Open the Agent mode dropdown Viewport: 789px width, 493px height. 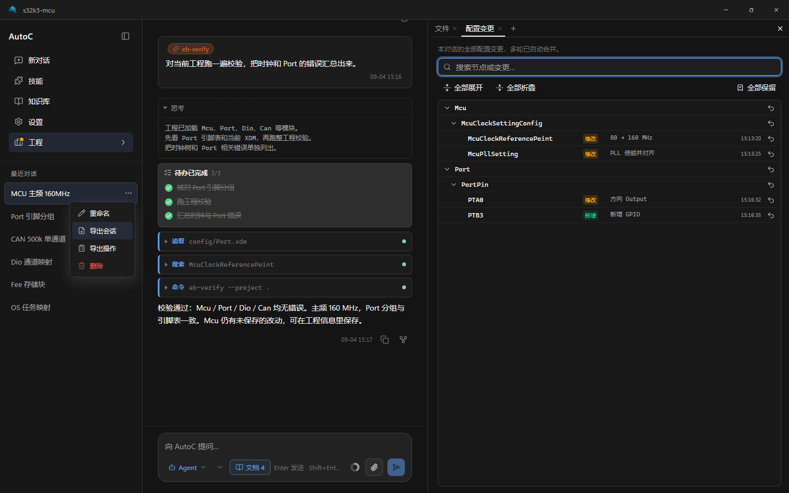[x=187, y=467]
